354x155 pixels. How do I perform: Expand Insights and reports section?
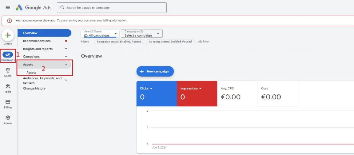[66, 49]
